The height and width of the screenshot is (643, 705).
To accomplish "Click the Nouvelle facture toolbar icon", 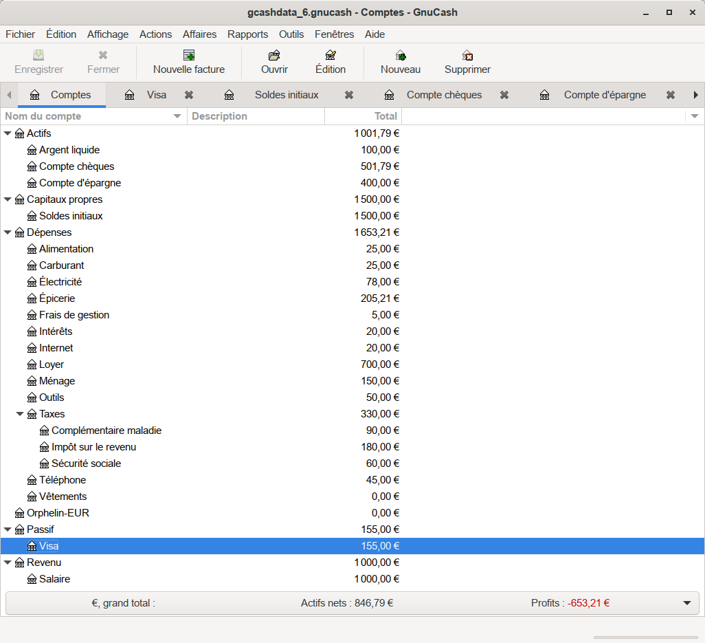I will (x=189, y=56).
